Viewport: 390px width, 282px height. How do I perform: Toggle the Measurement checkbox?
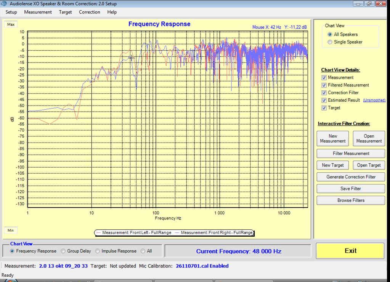click(x=324, y=78)
